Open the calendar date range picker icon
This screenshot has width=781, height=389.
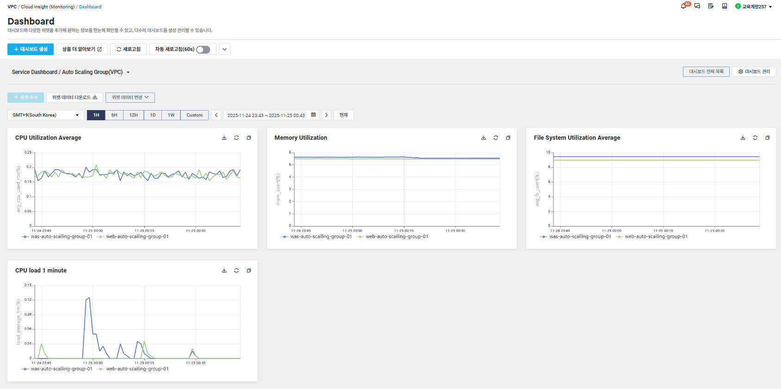pos(313,115)
